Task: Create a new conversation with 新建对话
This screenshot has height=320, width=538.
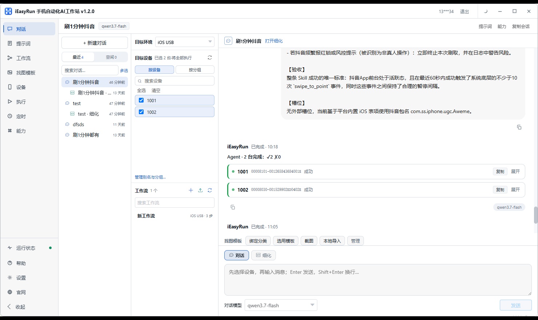Action: click(95, 43)
